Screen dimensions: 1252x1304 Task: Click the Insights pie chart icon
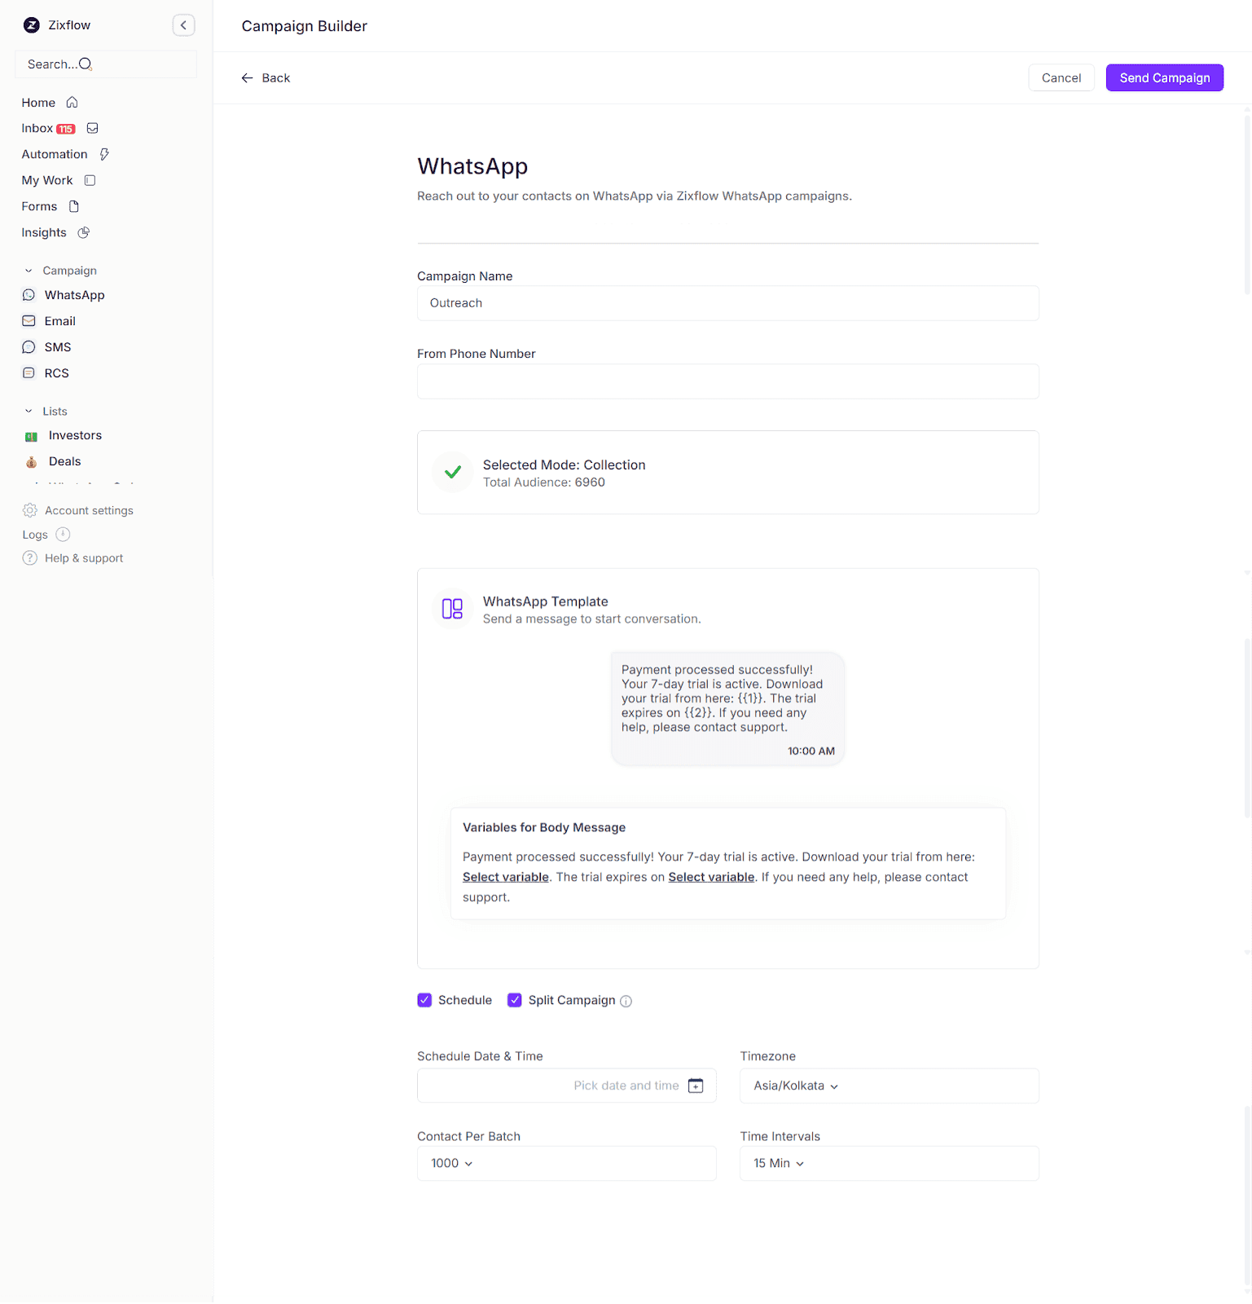click(84, 233)
